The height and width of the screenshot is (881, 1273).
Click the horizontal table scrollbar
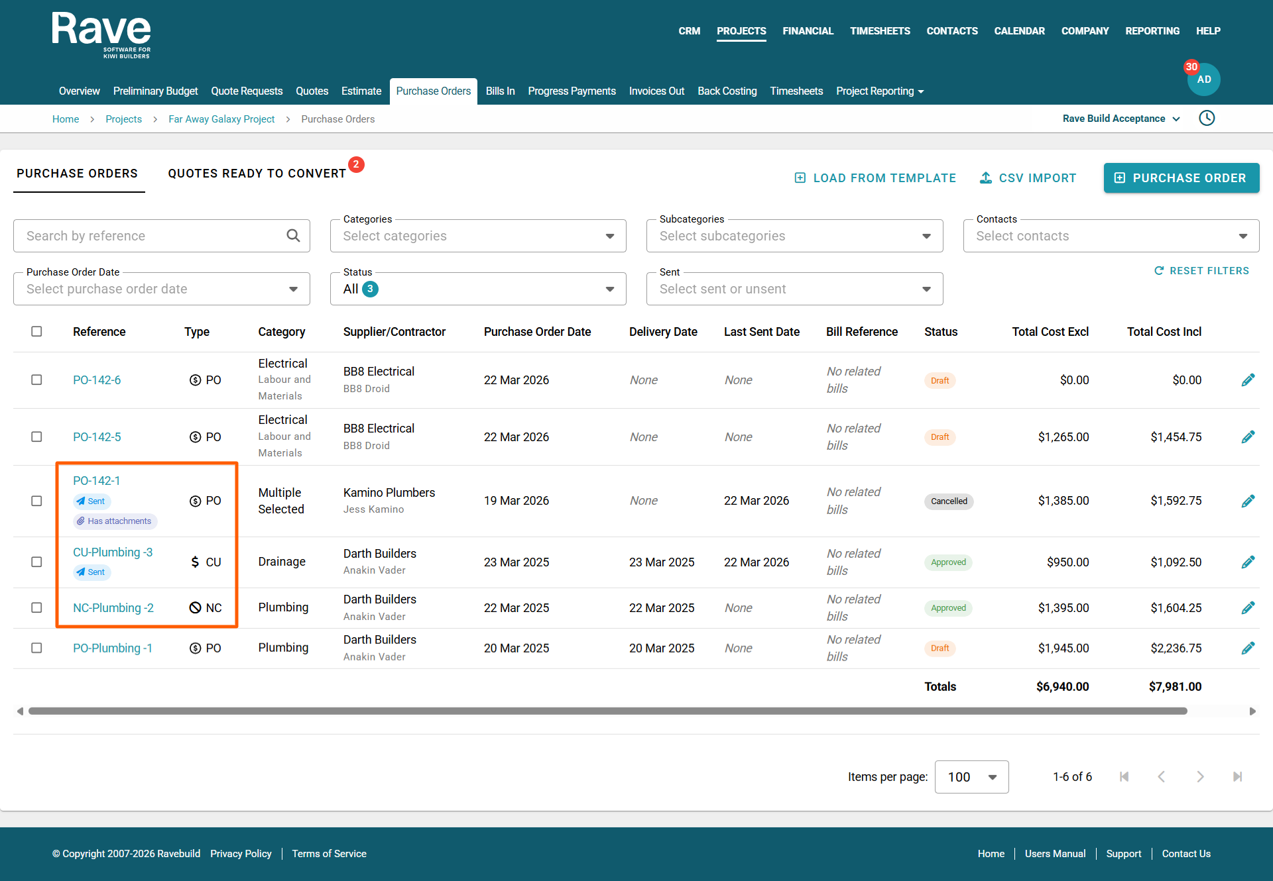pos(607,711)
